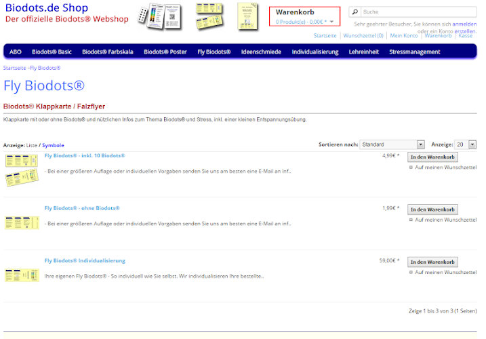
Task: Open the Biodots Poster menu
Action: pos(165,52)
